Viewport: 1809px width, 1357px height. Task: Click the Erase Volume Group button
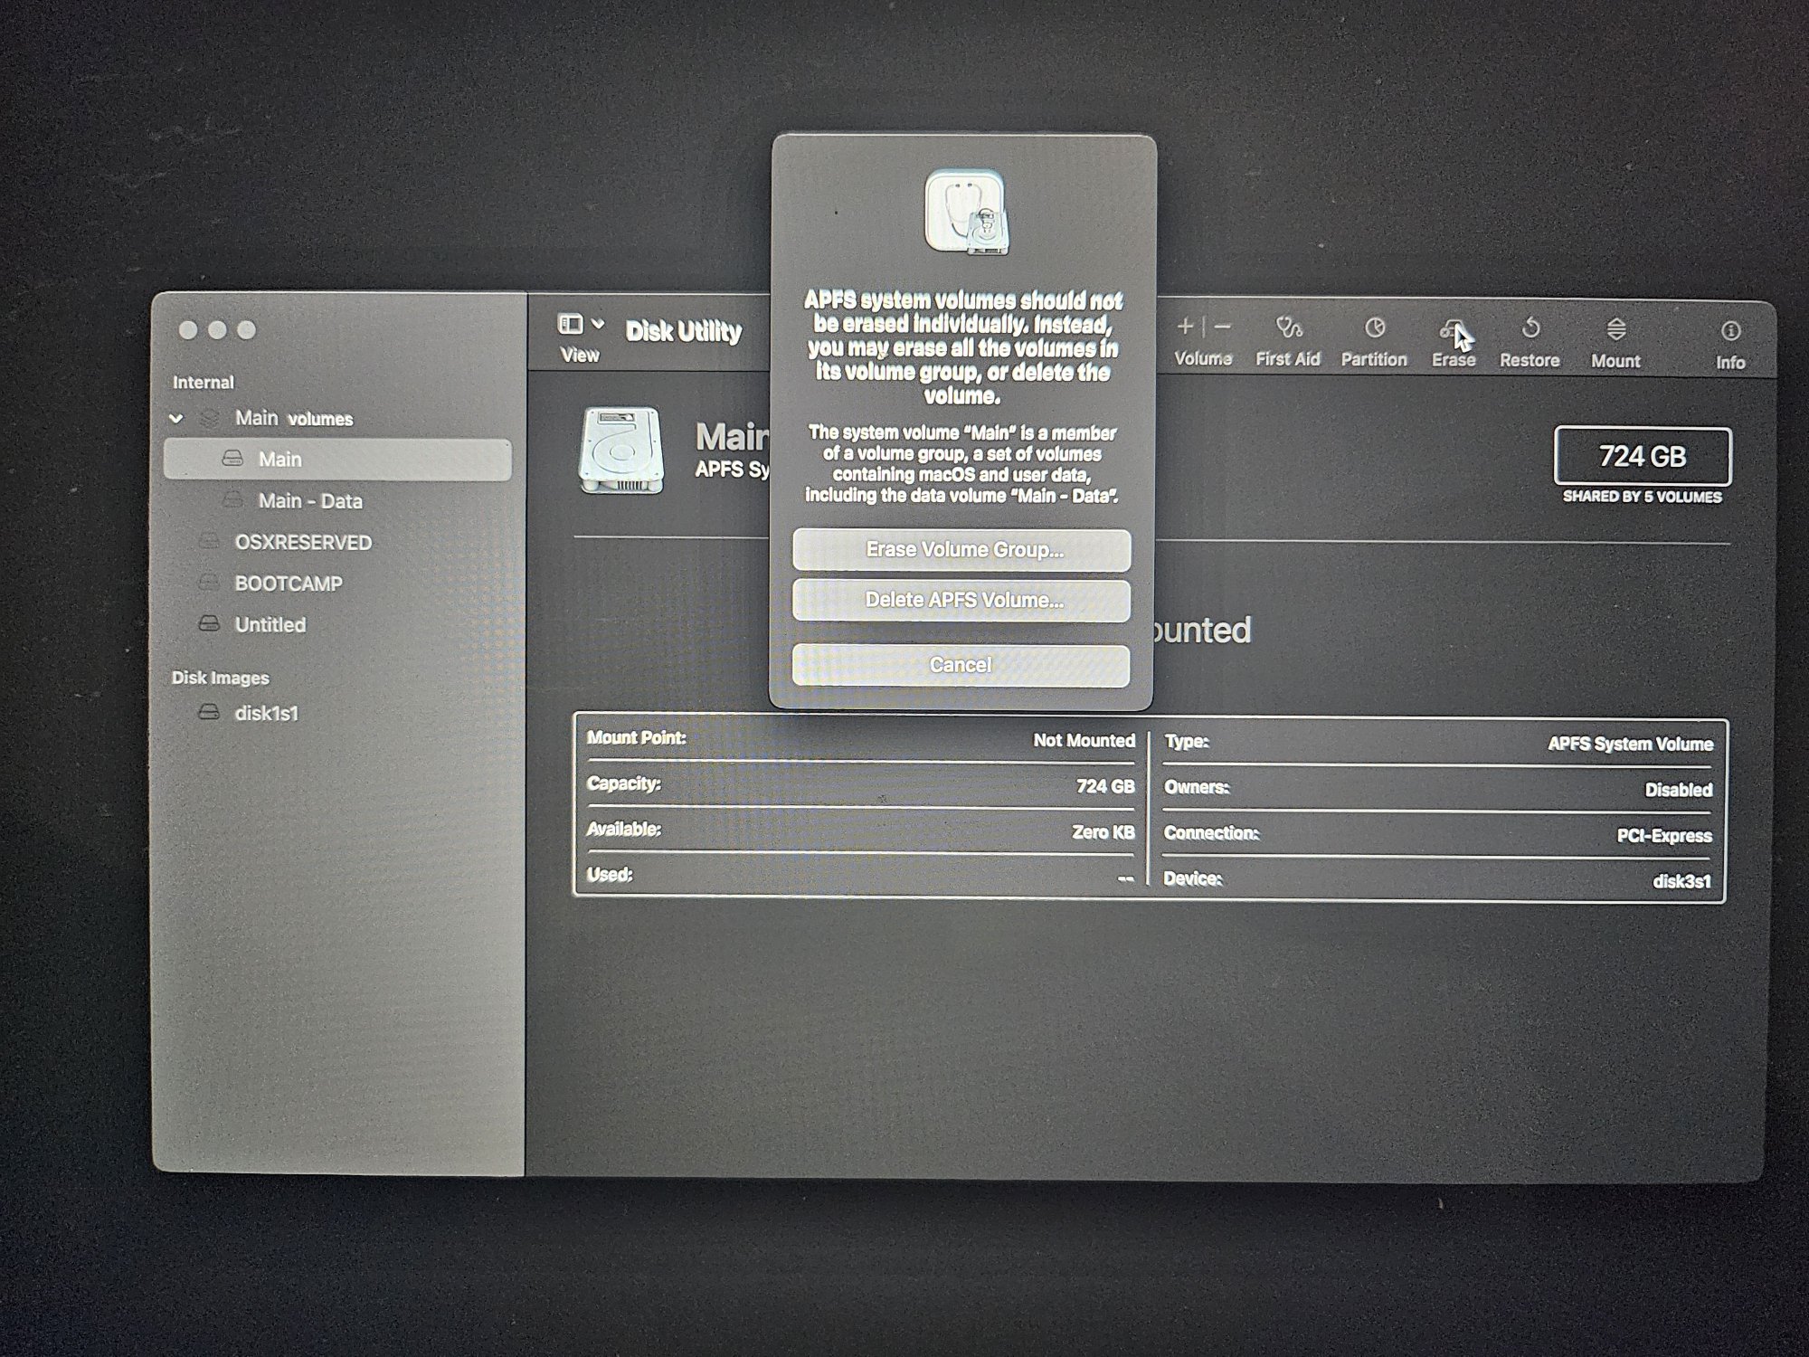962,550
